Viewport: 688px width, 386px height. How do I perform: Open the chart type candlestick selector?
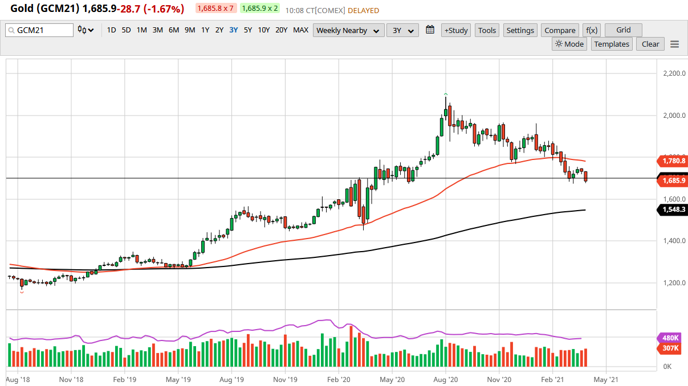pyautogui.click(x=86, y=30)
